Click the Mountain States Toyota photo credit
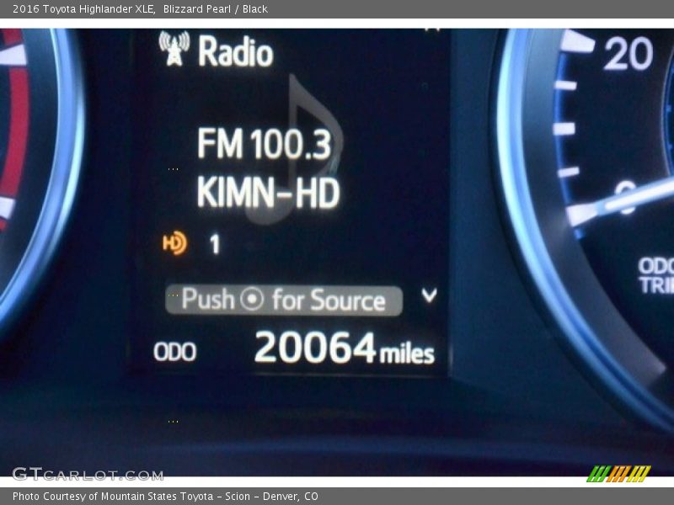 pos(165,497)
